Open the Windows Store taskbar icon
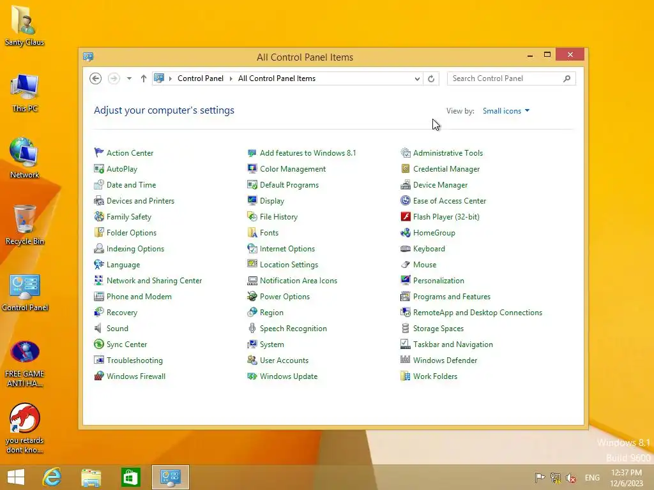 (x=130, y=477)
